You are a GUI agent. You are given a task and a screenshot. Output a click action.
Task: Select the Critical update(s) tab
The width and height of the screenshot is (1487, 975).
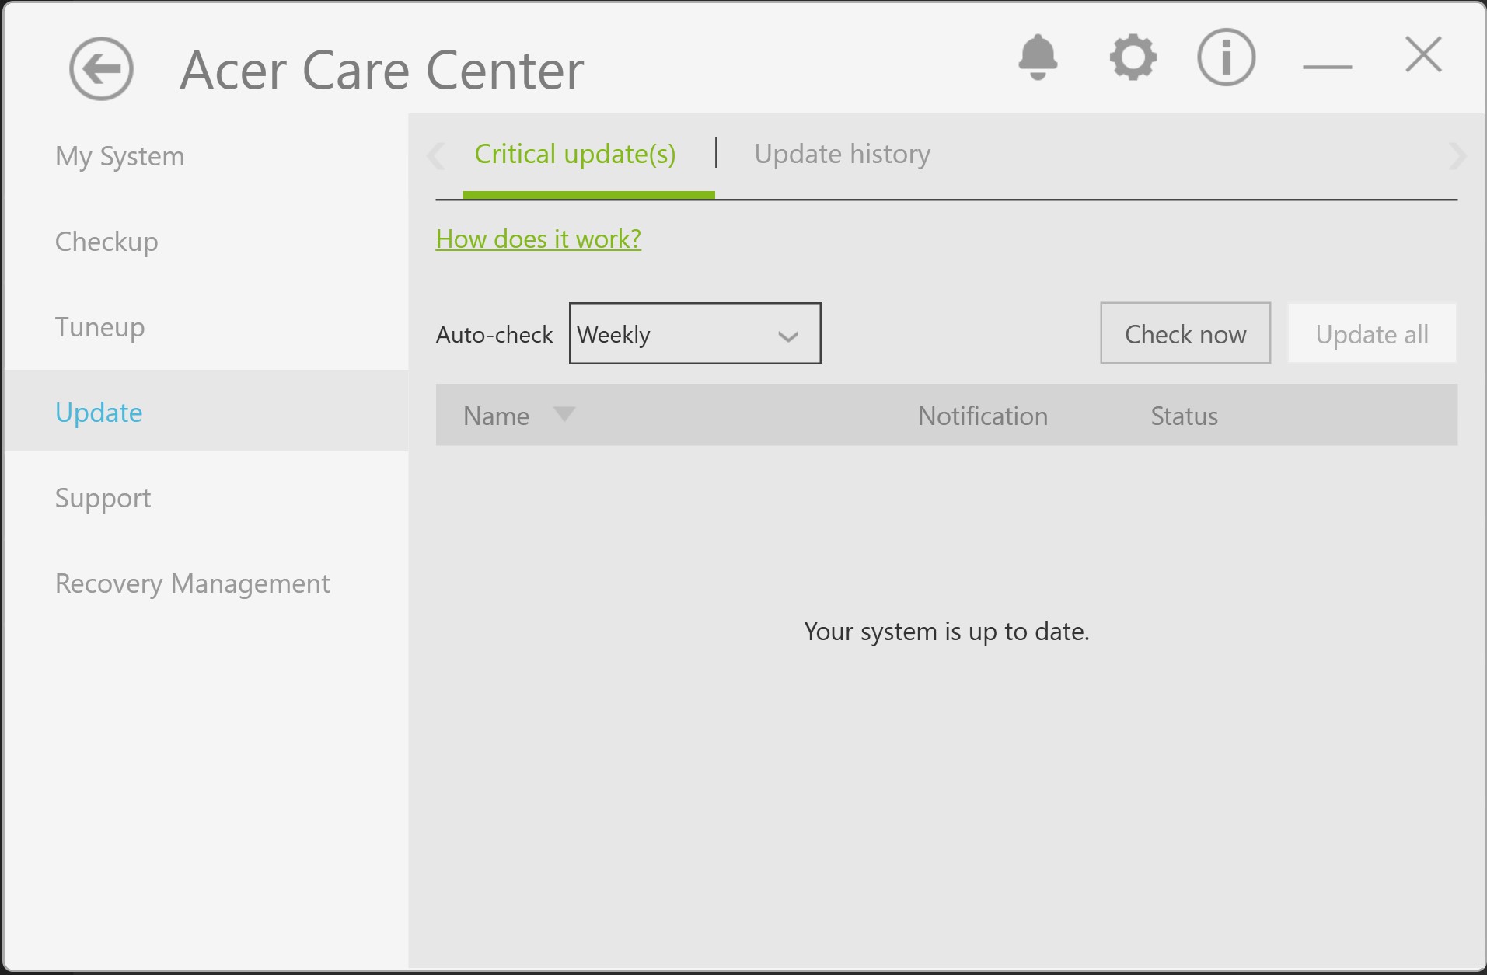[x=575, y=155]
